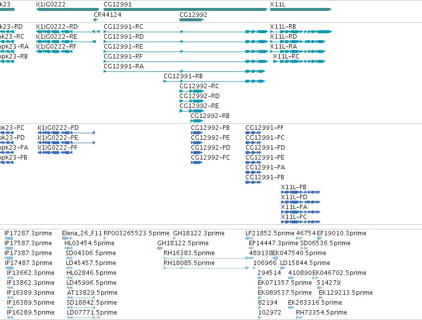Select the CG12991 gene bar

pos(185,9)
